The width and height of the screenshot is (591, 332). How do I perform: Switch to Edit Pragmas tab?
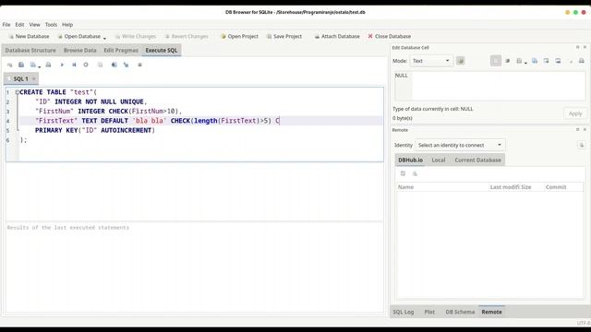tap(121, 50)
